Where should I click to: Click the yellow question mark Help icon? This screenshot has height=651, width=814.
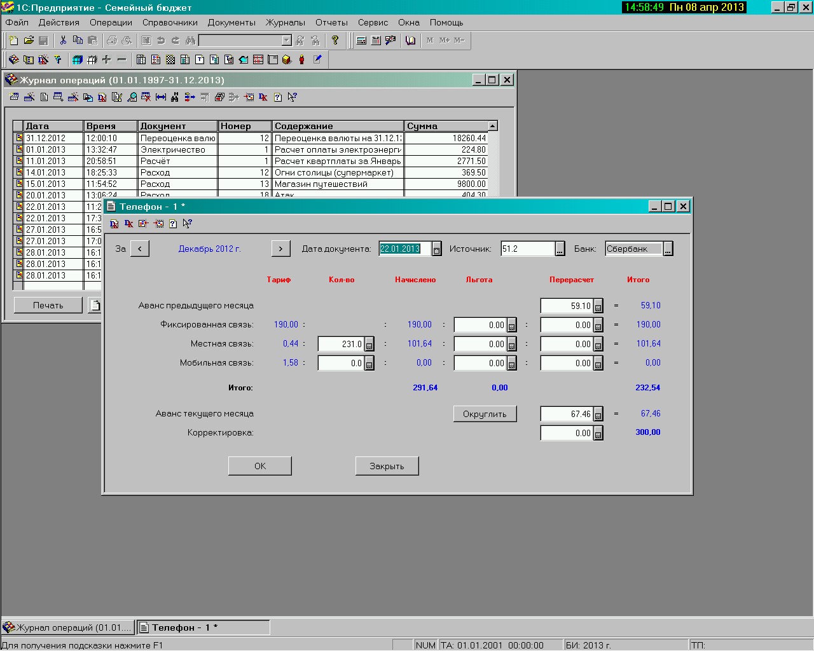pyautogui.click(x=335, y=40)
